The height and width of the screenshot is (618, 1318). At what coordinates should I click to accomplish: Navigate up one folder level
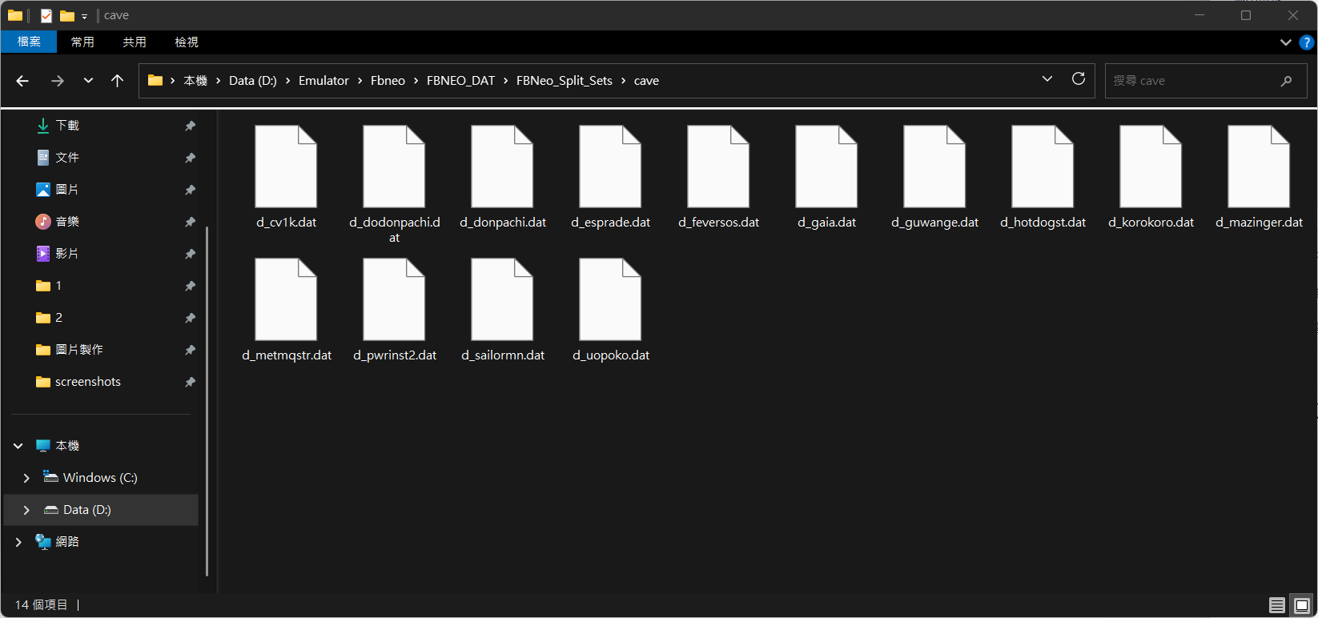117,81
